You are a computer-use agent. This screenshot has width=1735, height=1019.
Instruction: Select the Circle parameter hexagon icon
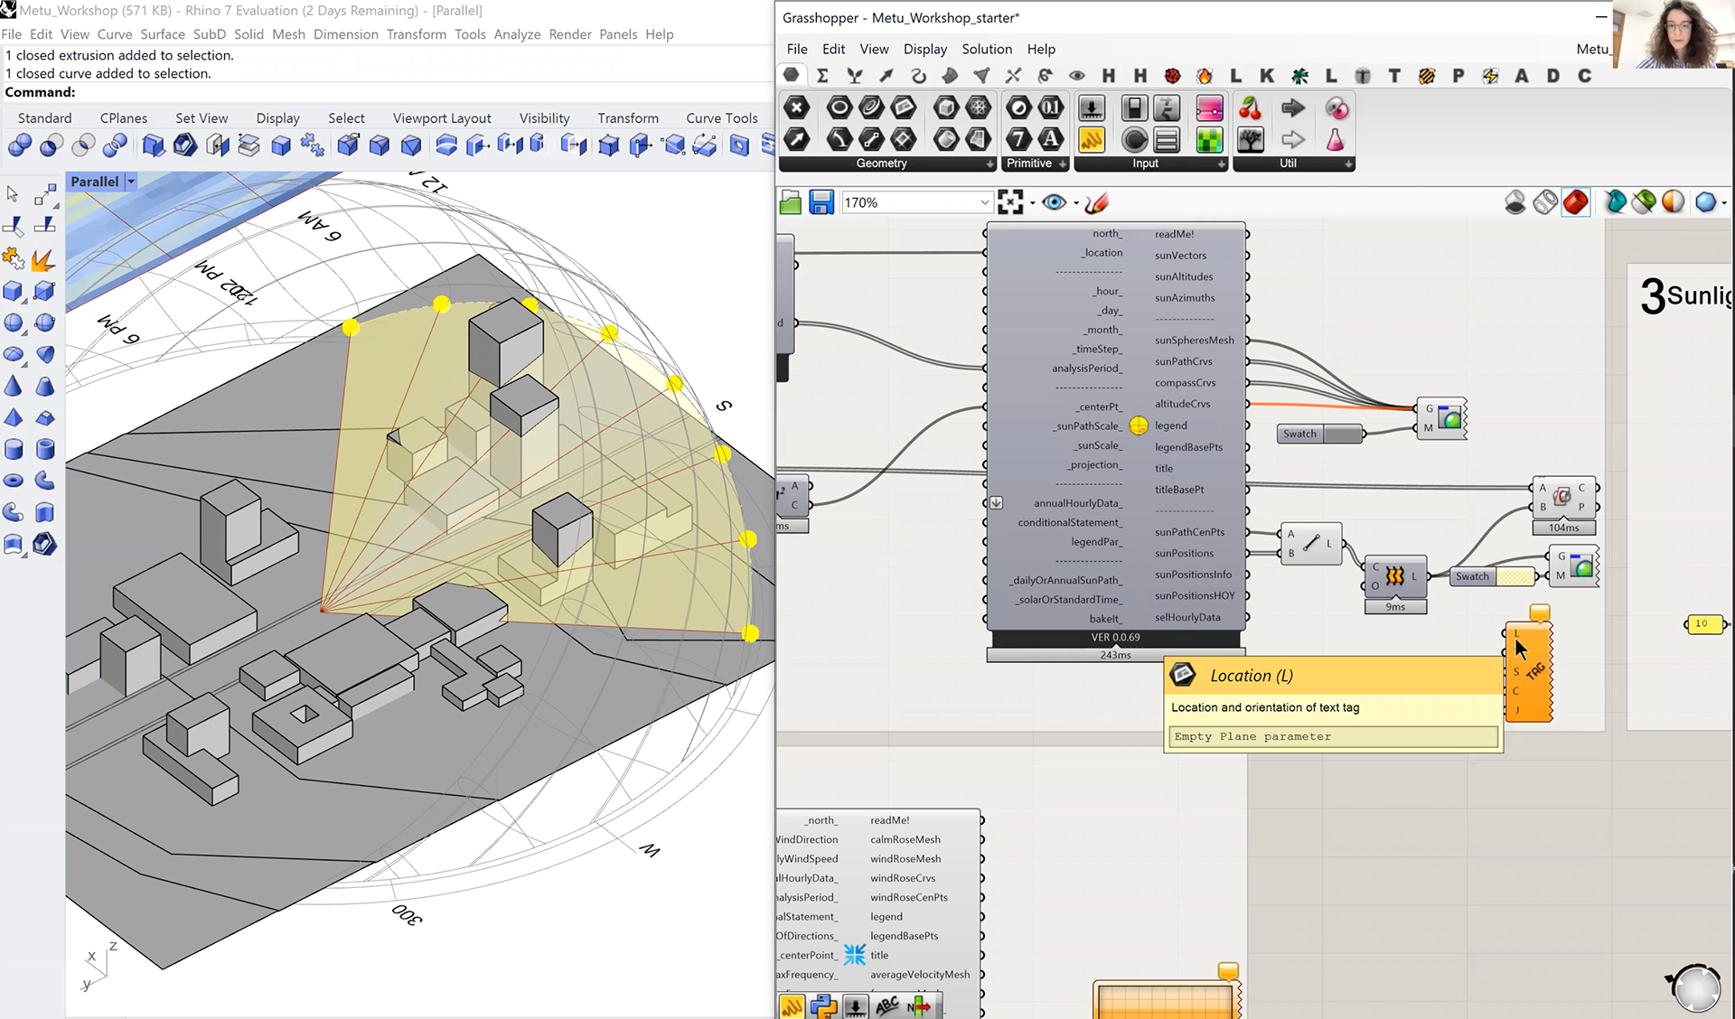(x=839, y=108)
